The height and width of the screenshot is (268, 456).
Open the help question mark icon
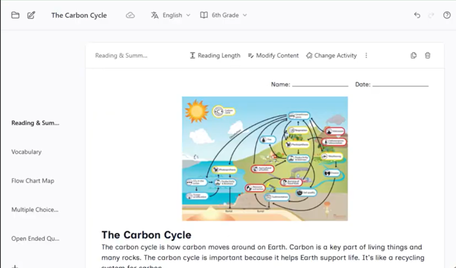coord(447,15)
